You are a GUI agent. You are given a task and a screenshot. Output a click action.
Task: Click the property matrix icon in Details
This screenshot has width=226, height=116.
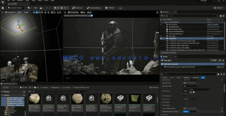218,74
